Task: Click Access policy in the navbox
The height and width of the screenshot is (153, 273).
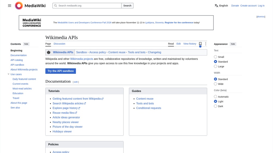Action: click(97, 52)
